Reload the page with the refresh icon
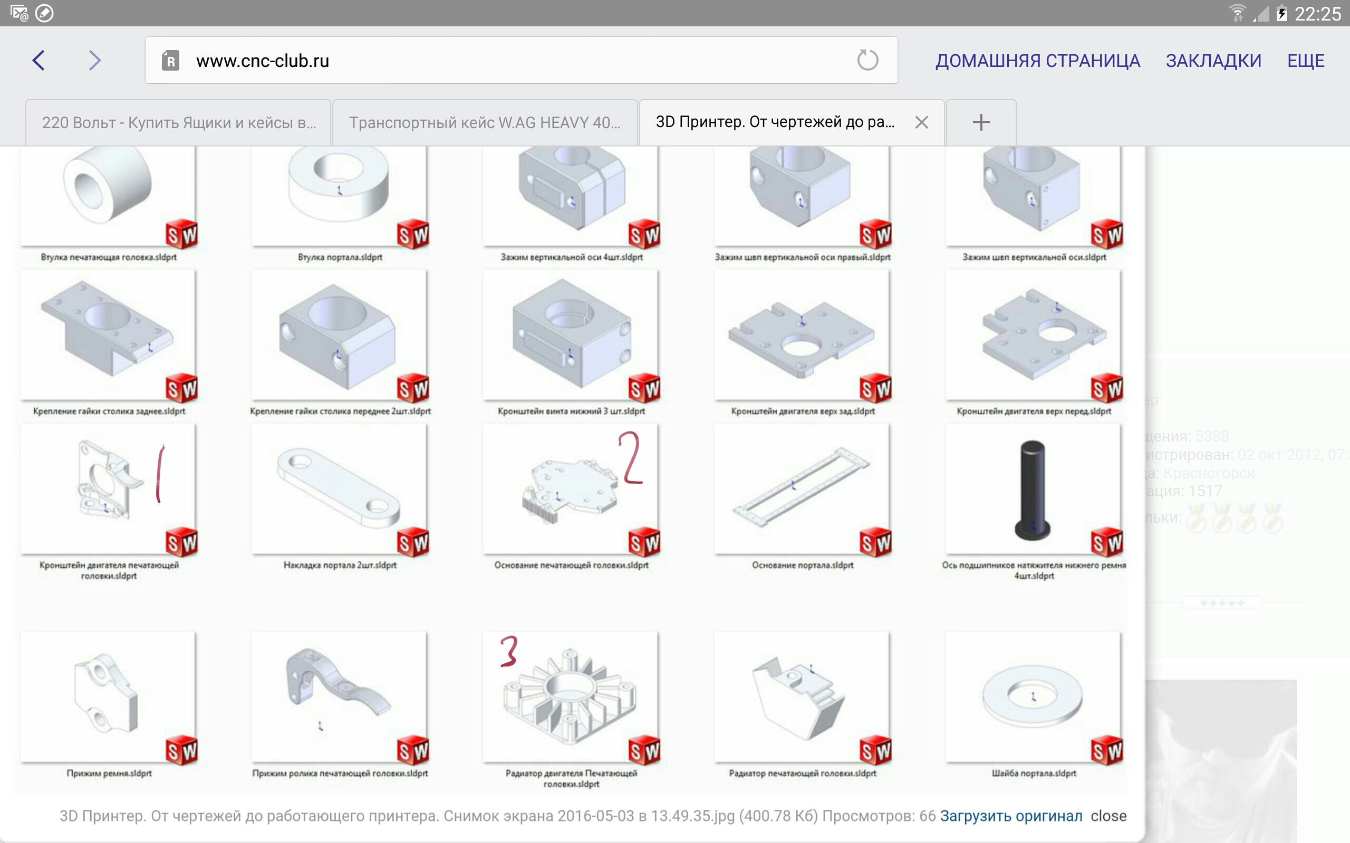The width and height of the screenshot is (1350, 843). pyautogui.click(x=867, y=60)
